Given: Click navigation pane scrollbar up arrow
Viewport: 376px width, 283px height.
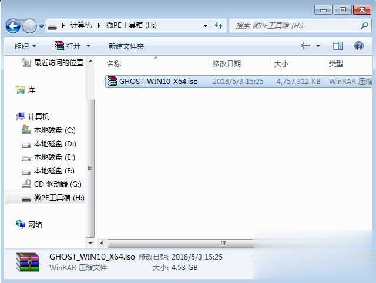Looking at the screenshot, I should click(x=90, y=61).
